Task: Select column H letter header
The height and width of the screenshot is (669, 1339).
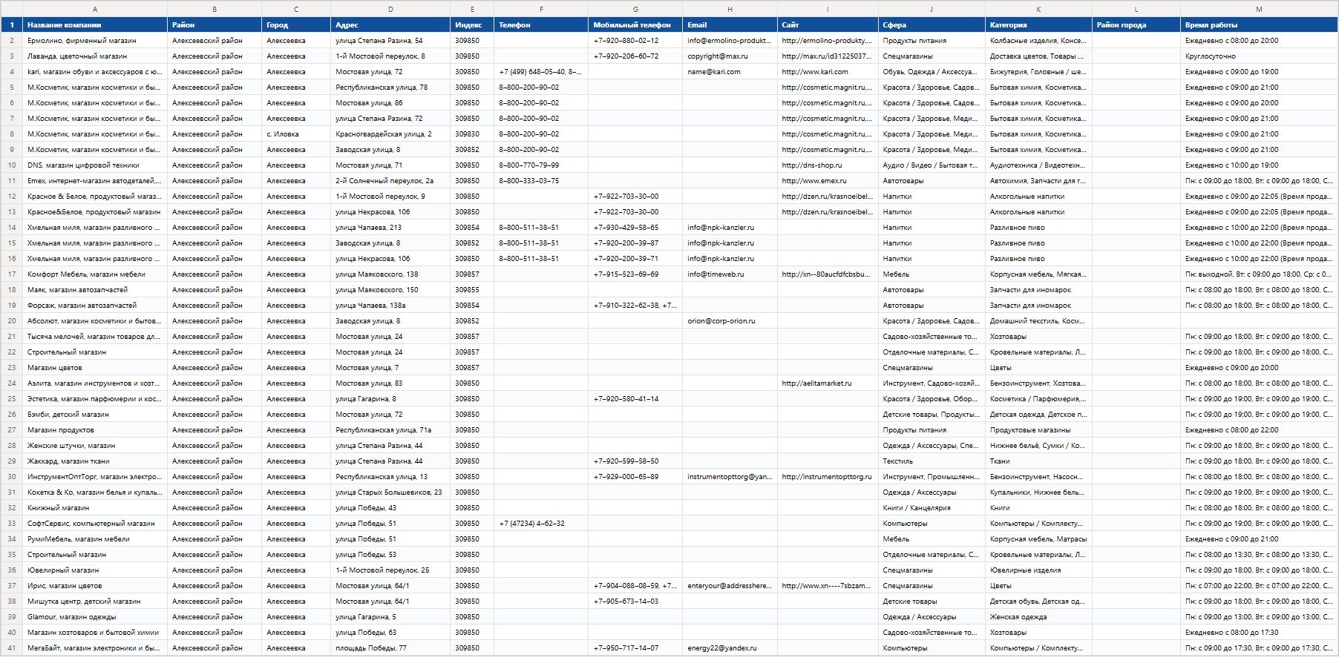Action: [x=730, y=9]
